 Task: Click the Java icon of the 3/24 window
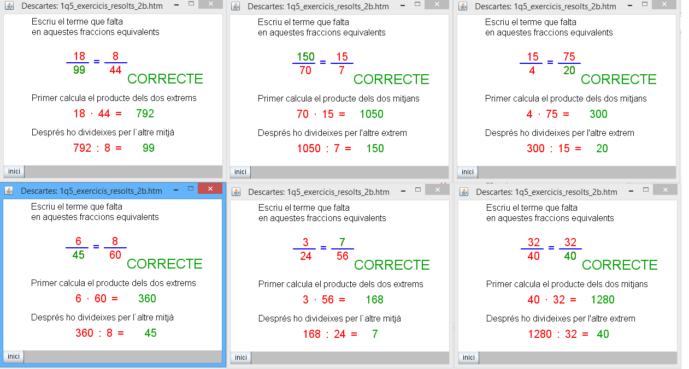(236, 192)
